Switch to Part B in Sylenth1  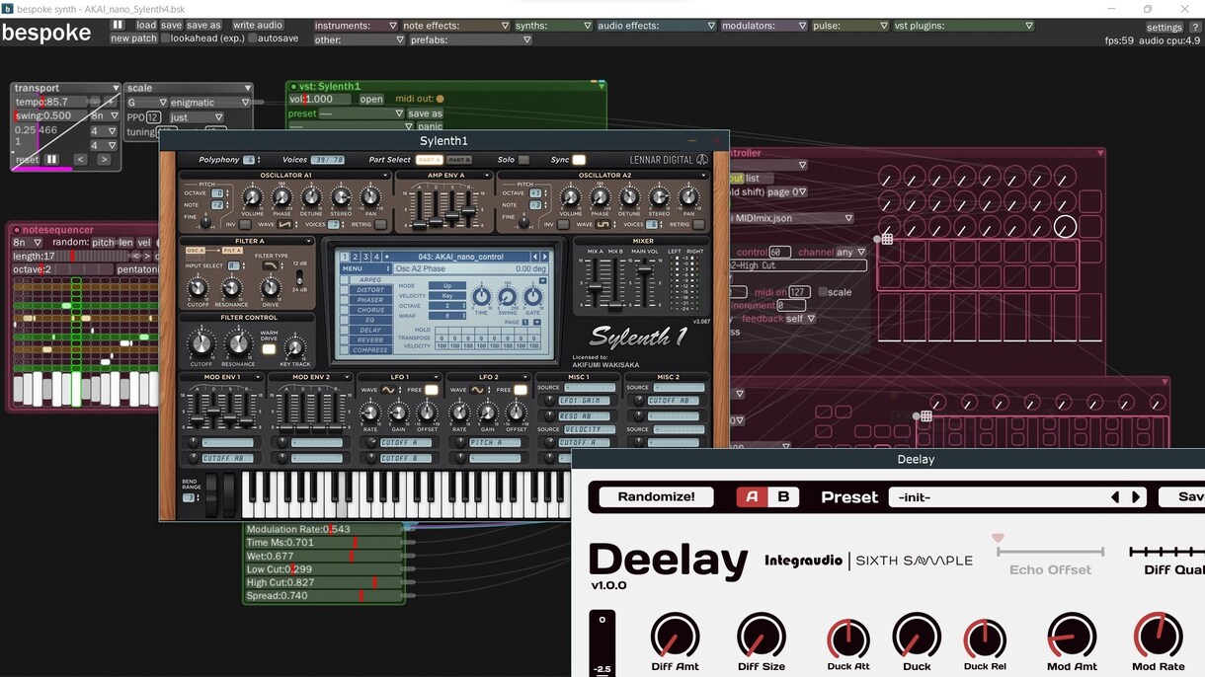460,160
